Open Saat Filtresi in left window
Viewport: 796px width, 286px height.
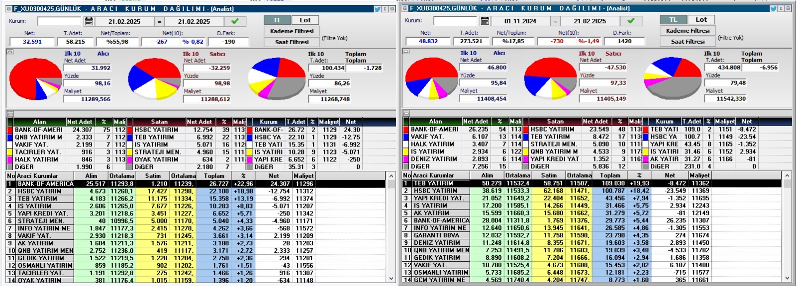292,42
